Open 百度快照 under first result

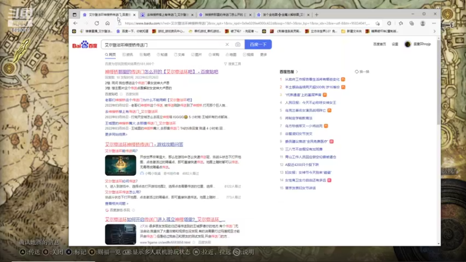pos(132,94)
